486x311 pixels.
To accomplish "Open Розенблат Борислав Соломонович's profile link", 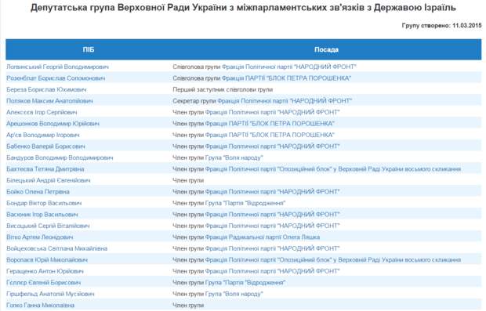I will pyautogui.click(x=56, y=78).
